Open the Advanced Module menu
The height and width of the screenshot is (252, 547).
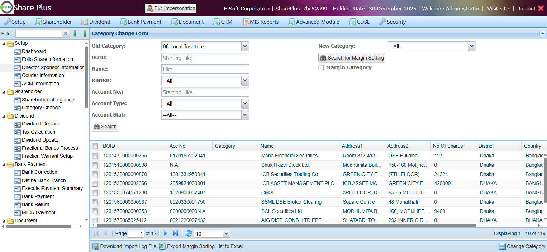click(314, 22)
